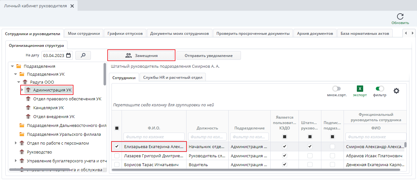Select the Организационная структура tab
Viewport: 417px width, 181px height.
[36, 45]
